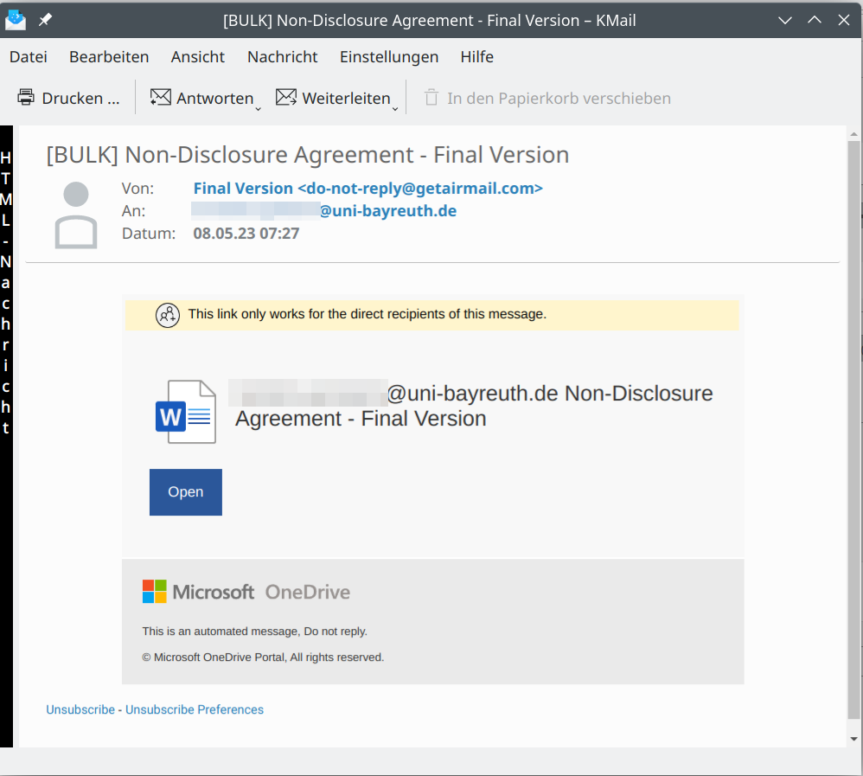Click the KMail application icon in title bar
863x776 pixels.
coord(16,20)
